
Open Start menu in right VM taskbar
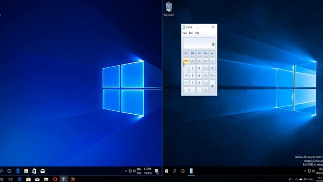point(167,171)
